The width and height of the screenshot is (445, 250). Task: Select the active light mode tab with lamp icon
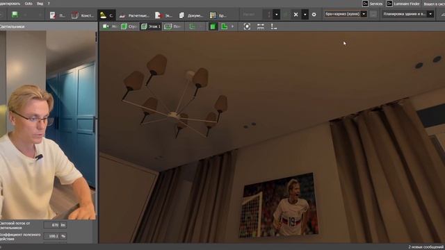(x=106, y=15)
